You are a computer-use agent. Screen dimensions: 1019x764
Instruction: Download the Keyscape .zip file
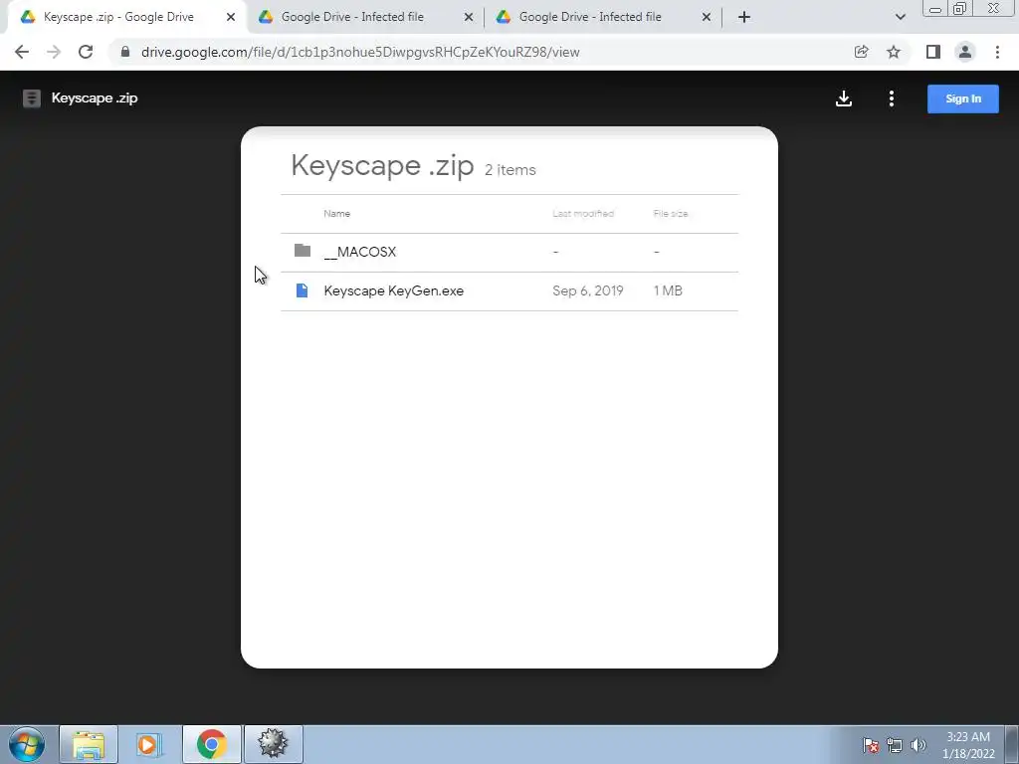tap(844, 98)
